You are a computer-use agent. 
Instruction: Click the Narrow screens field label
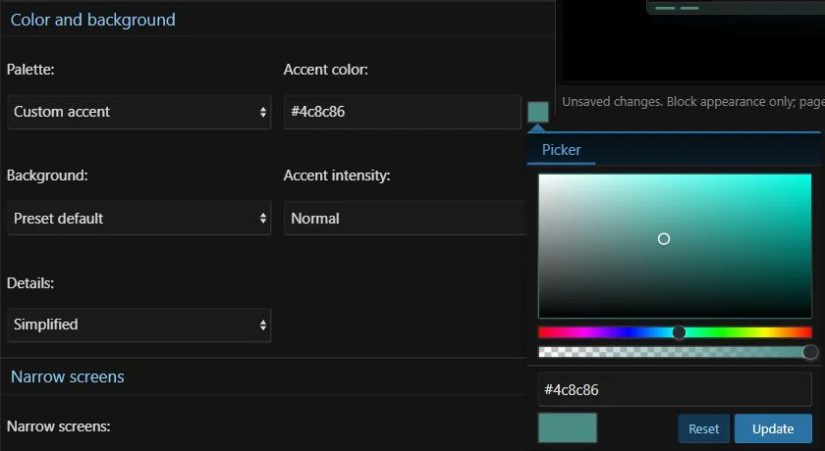[58, 426]
